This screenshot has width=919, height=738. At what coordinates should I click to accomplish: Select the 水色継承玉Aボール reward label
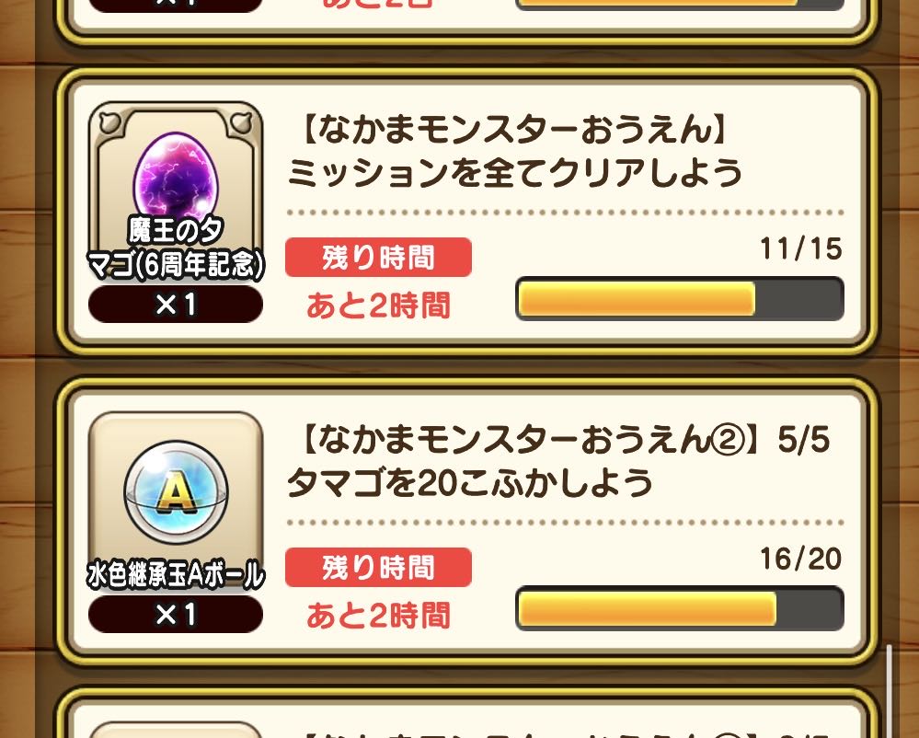(176, 575)
